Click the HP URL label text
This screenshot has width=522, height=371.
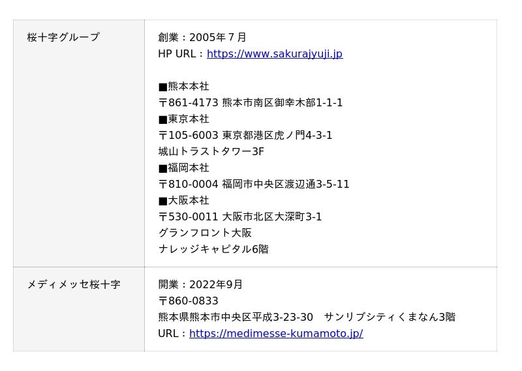point(180,54)
